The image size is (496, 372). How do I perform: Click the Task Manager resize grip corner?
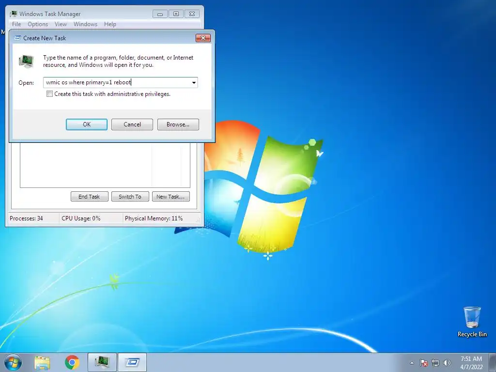(x=199, y=221)
